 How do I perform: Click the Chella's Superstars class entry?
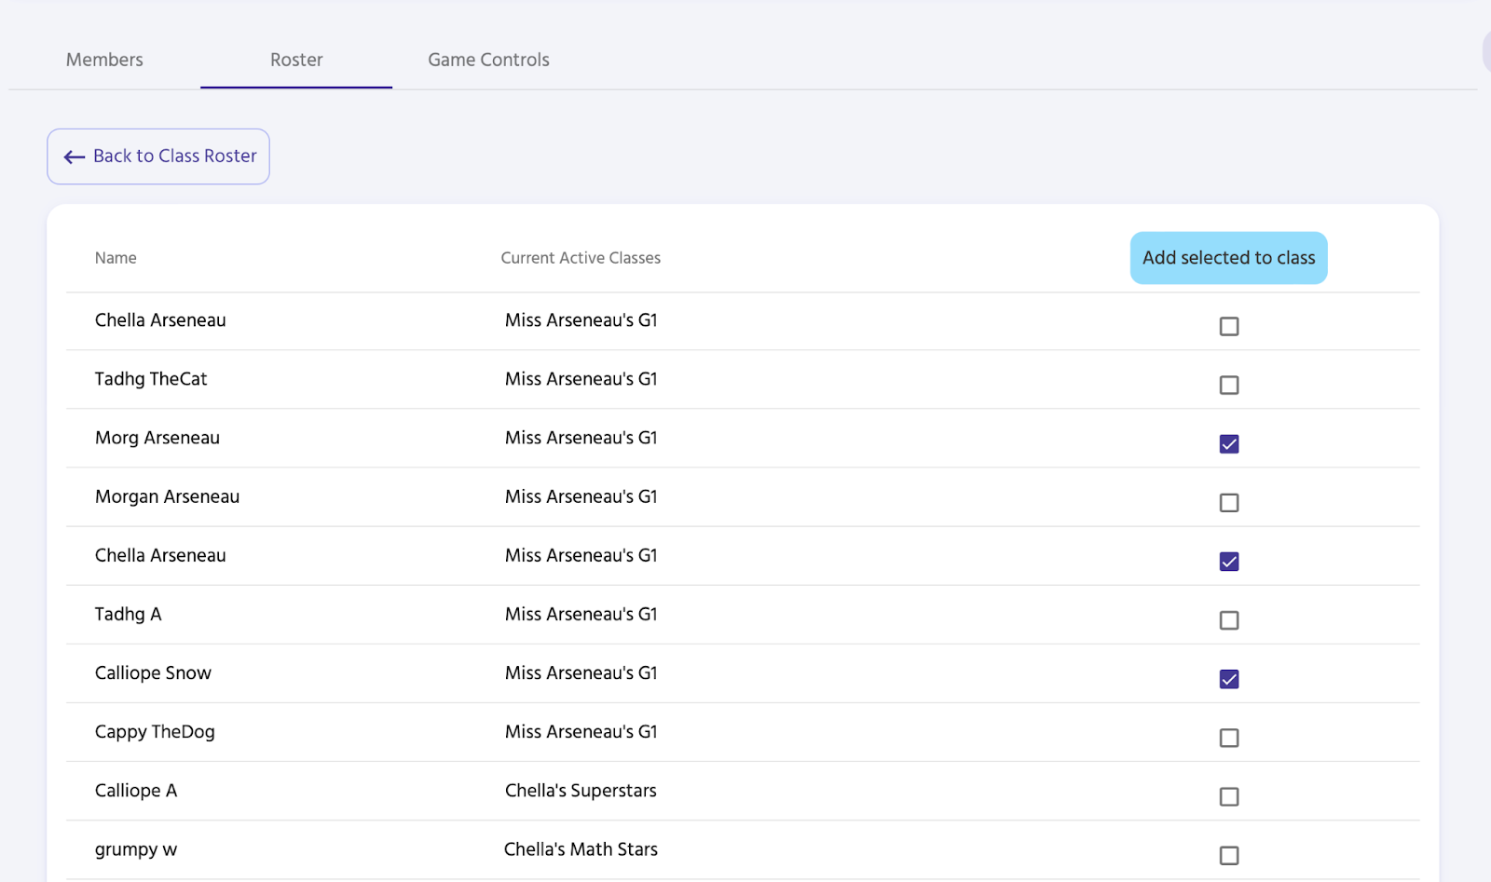pyautogui.click(x=581, y=791)
